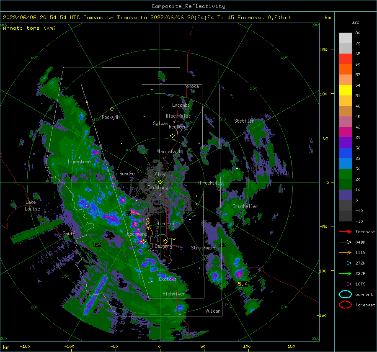Click the 'RockyMH' label
The height and width of the screenshot is (352, 377).
[x=111, y=117]
